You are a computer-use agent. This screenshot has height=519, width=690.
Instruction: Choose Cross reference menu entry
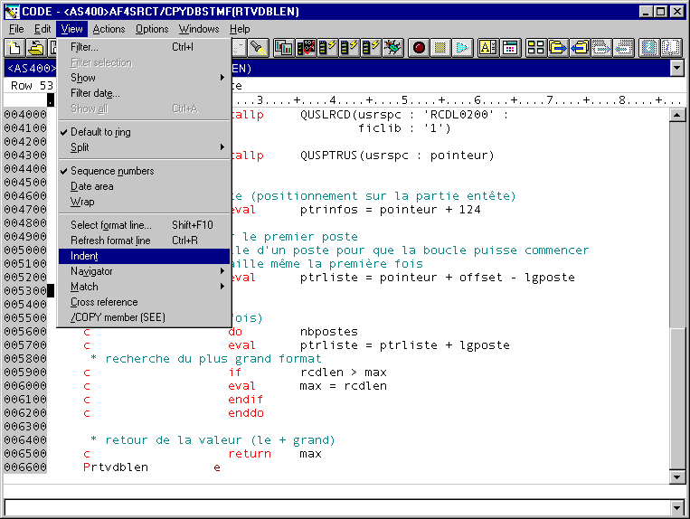pos(104,302)
